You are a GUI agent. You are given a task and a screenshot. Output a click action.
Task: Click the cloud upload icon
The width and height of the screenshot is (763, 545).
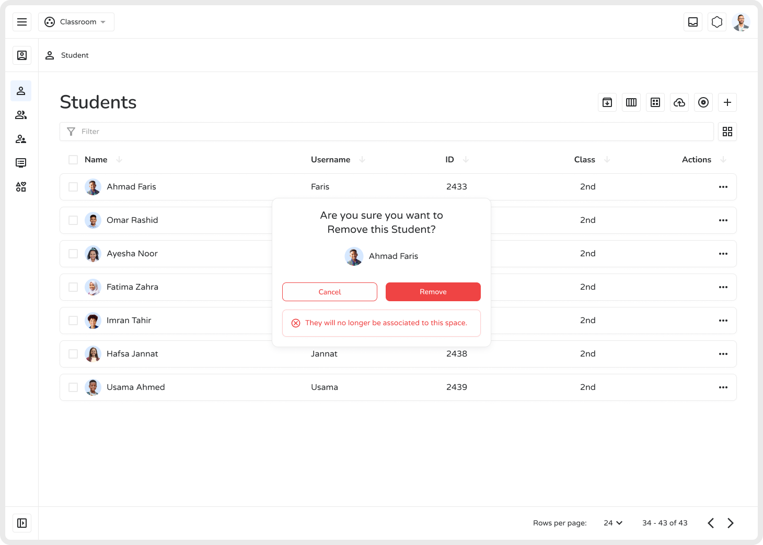(679, 102)
